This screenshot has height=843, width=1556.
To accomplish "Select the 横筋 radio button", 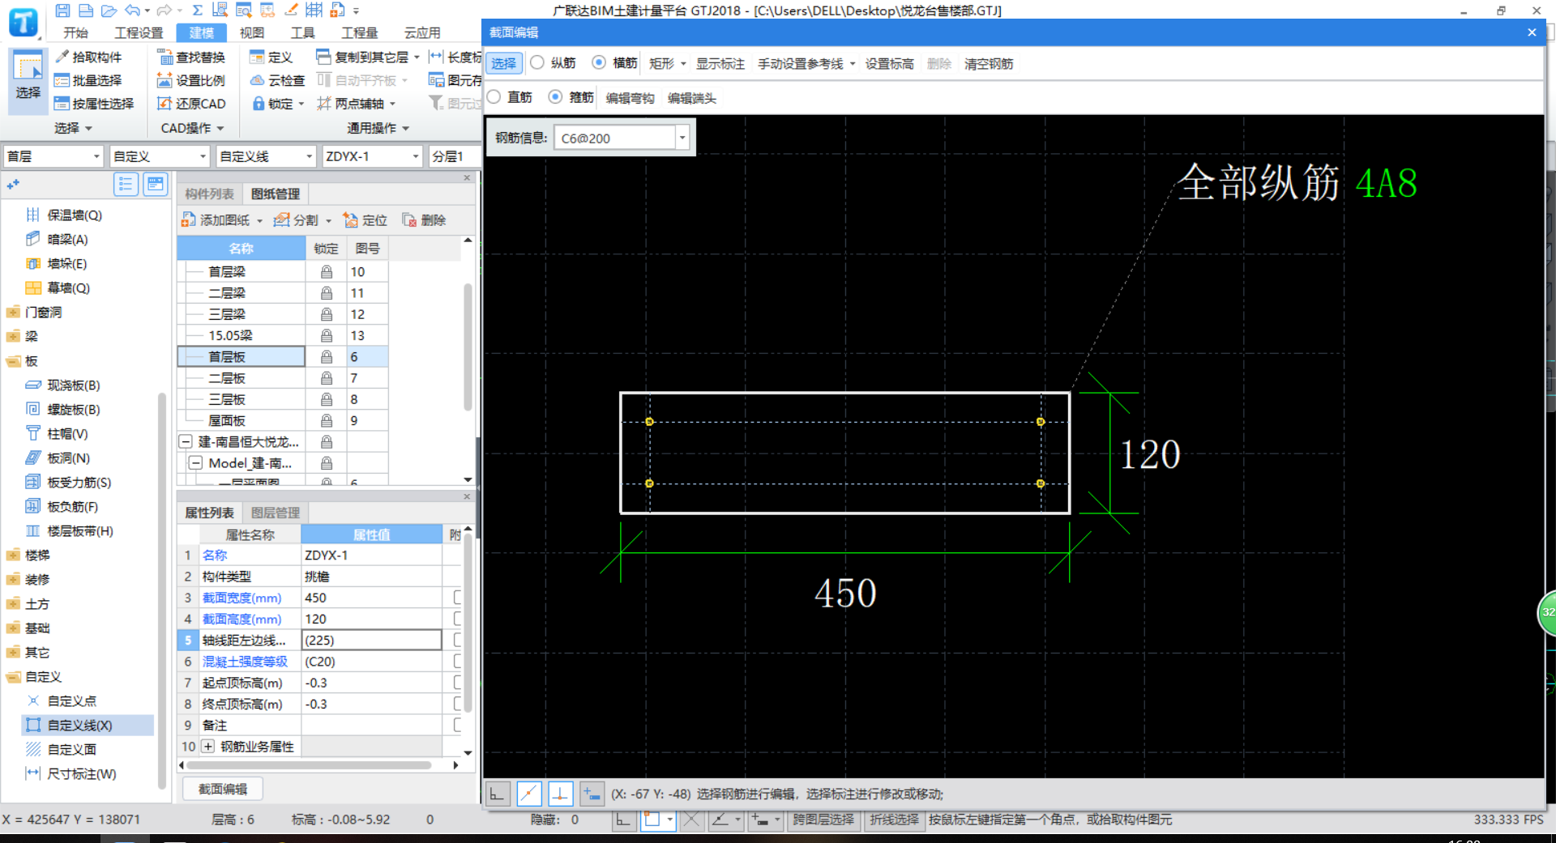I will 599,62.
